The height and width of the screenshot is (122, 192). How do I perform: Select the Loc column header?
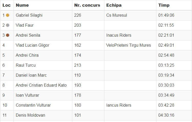coord(6,5)
